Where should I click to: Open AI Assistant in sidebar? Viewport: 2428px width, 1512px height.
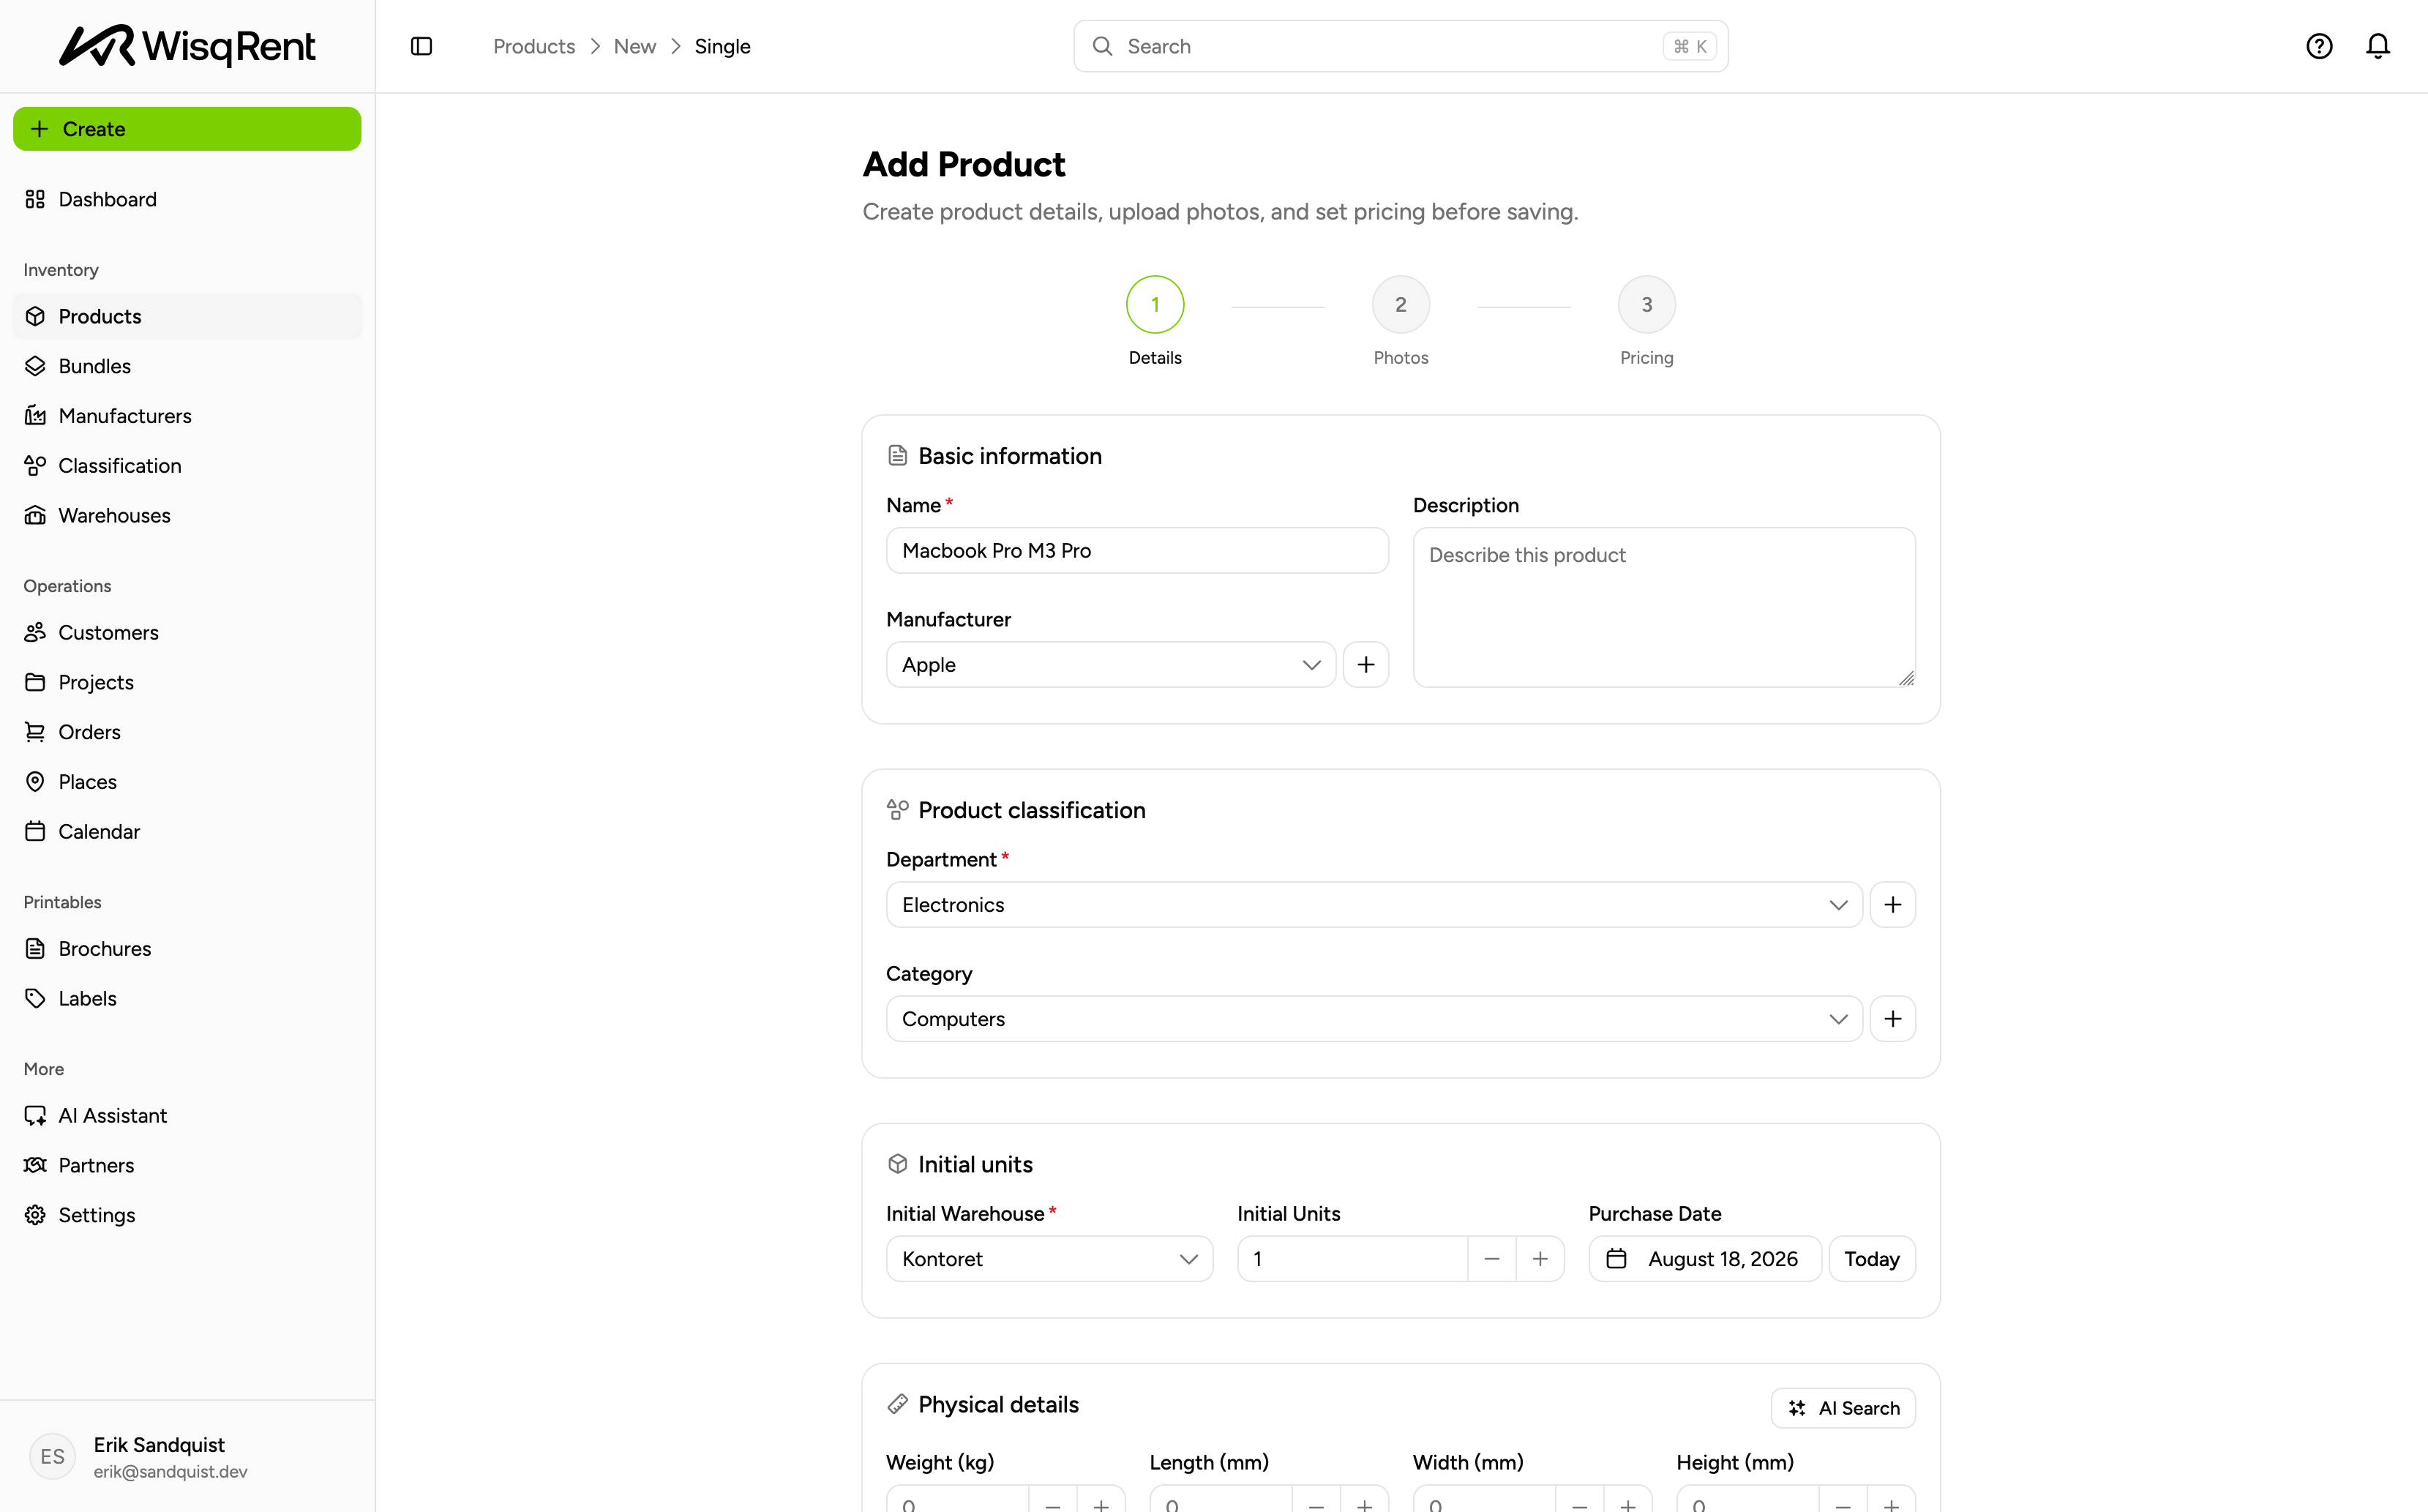[187, 1115]
